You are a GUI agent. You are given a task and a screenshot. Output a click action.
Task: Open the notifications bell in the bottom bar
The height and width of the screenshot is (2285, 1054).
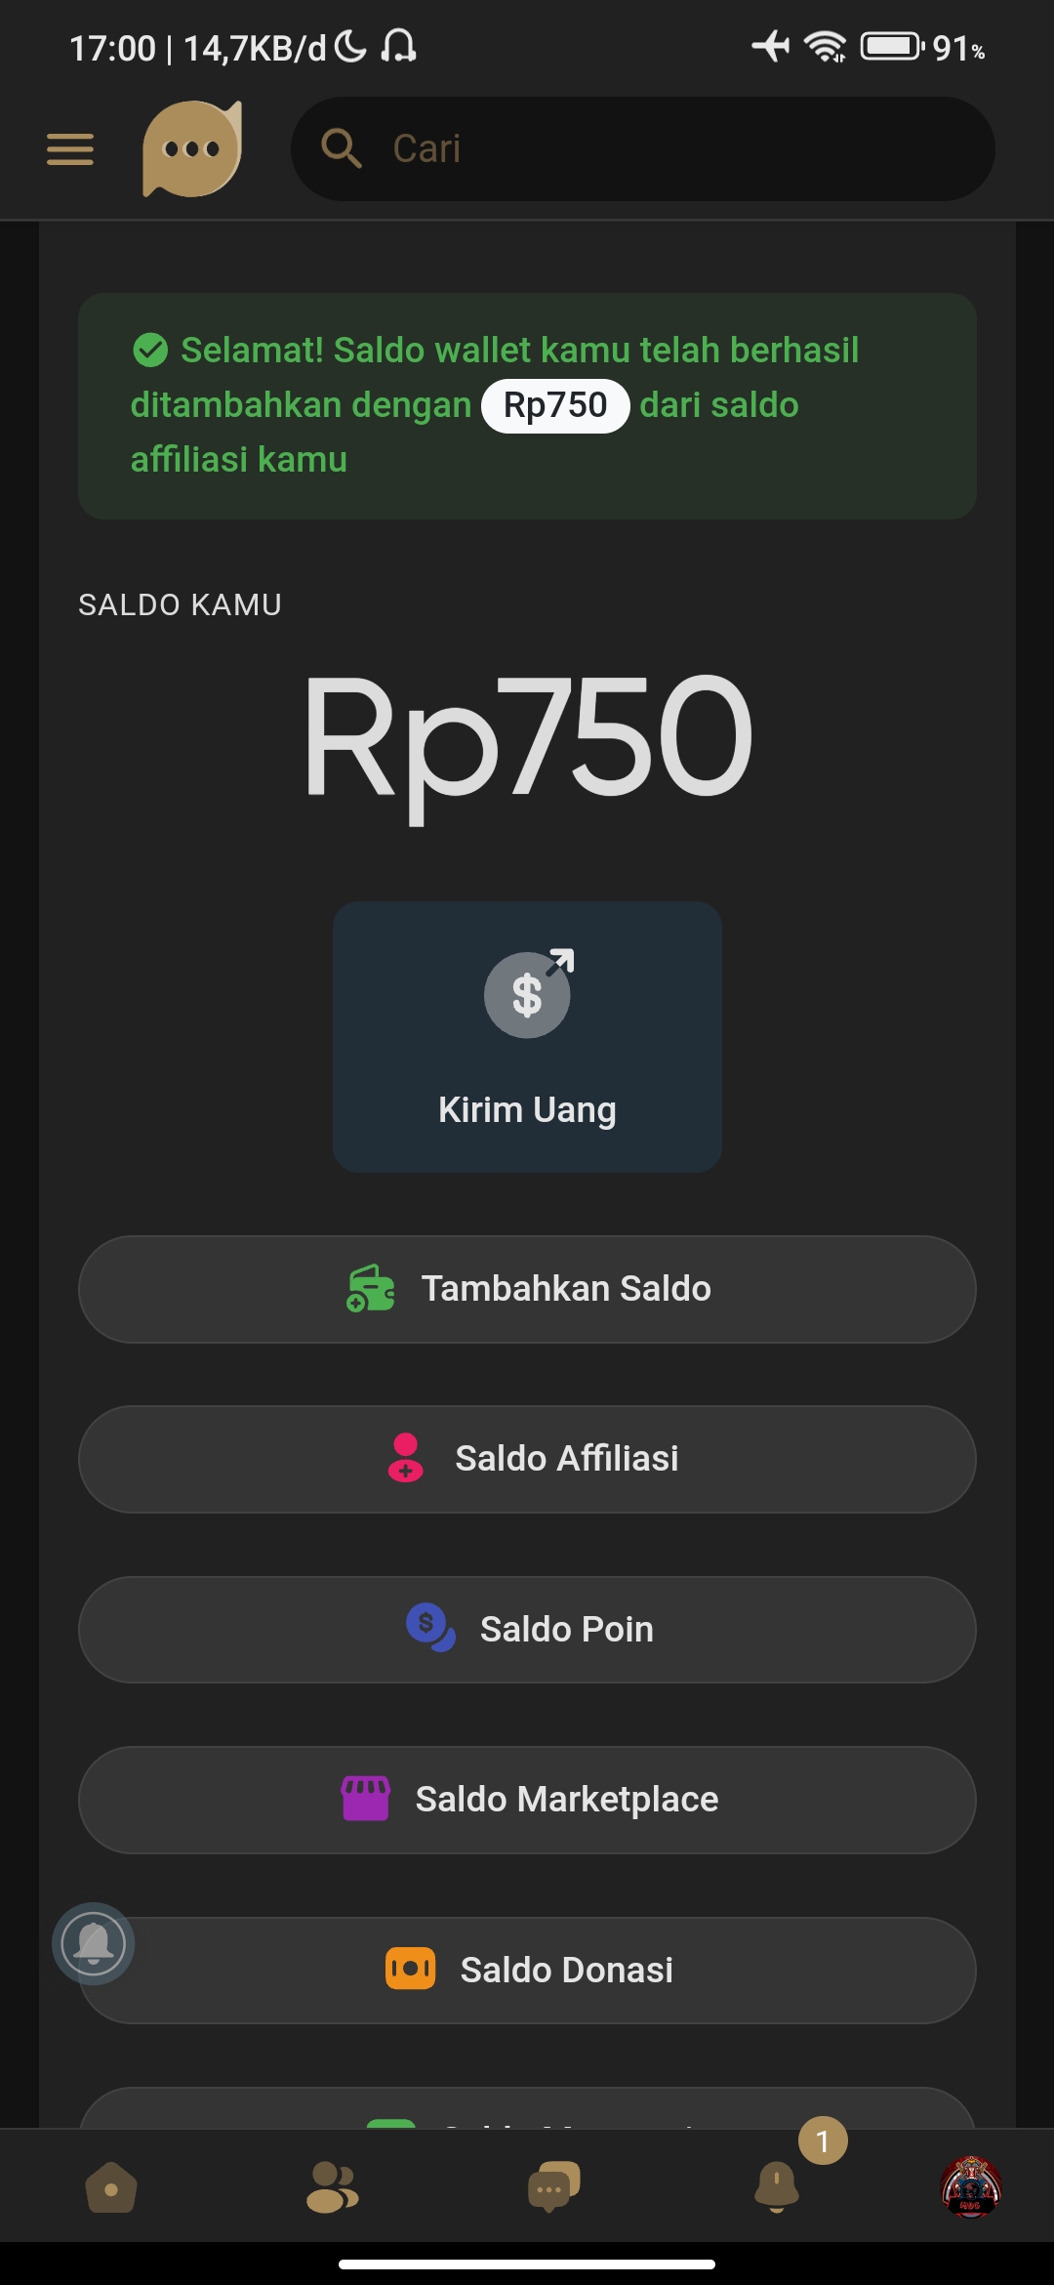click(777, 2185)
